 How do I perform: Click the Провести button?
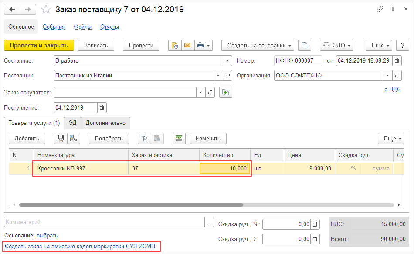coord(141,45)
